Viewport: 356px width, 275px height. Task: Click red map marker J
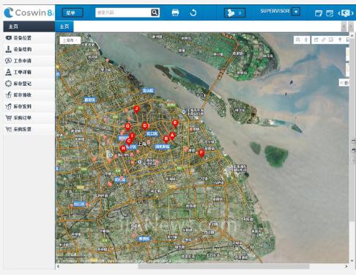[136, 109]
